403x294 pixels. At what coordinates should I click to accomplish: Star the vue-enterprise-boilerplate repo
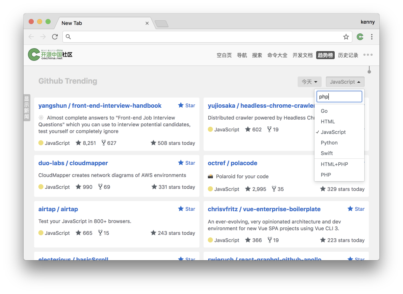[x=356, y=209]
